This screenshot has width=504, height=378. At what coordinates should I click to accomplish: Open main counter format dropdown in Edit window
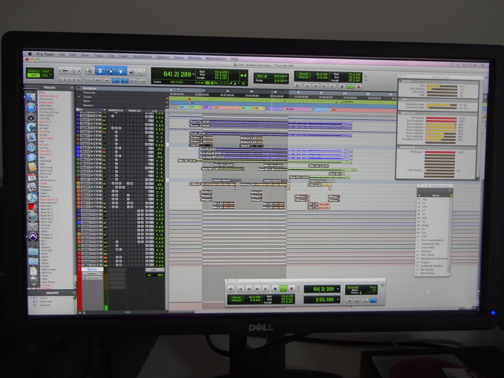(x=193, y=75)
